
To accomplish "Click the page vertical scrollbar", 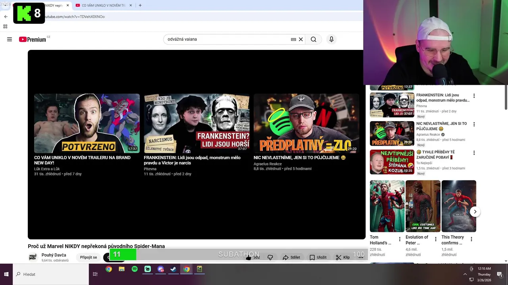I will [506, 97].
